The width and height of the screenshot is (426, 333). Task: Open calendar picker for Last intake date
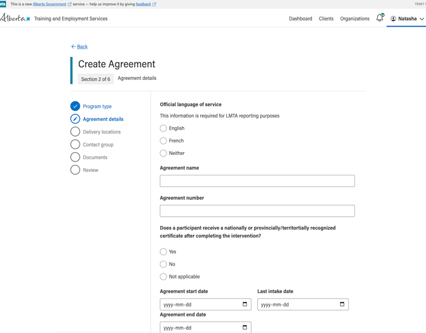click(342, 304)
